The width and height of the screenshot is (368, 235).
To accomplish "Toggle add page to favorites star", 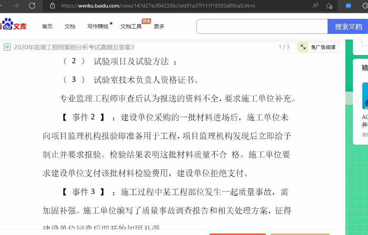I will [x=329, y=6].
